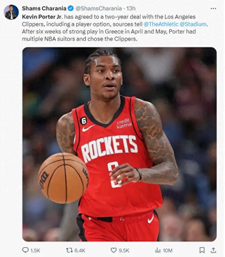The width and height of the screenshot is (225, 257).
Task: Click the share upload arrow icon
Action: click(213, 250)
